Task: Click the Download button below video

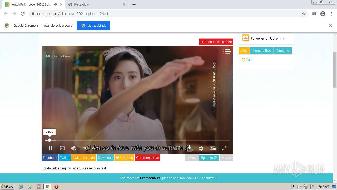Action: point(105,158)
